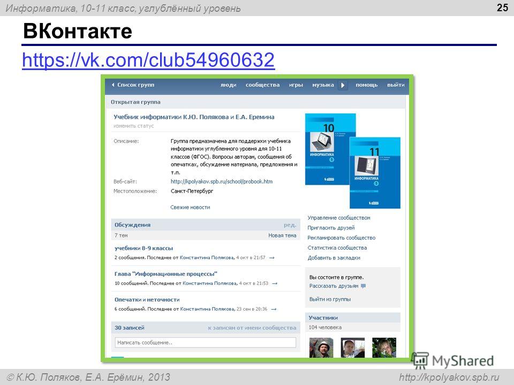
Task: Go back to 'Список групп'
Action: click(133, 85)
